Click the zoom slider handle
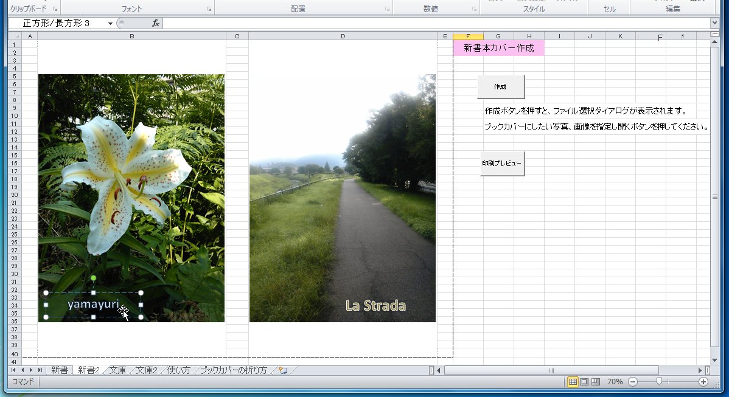The height and width of the screenshot is (397, 729). coord(659,381)
